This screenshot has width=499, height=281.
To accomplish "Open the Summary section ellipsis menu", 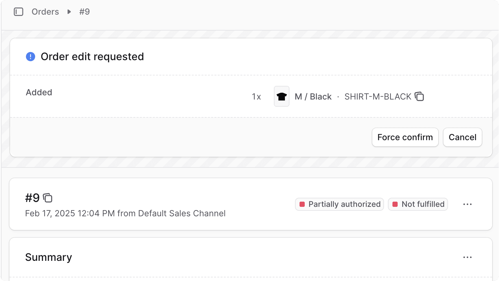I will (467, 257).
